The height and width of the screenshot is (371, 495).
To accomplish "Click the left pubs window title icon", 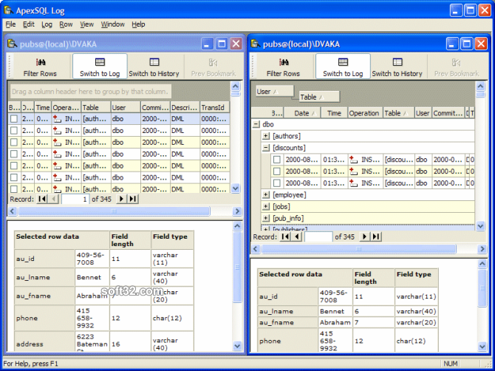I will point(12,44).
